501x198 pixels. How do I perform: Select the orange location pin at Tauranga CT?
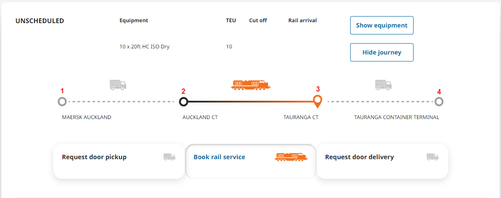pos(318,101)
